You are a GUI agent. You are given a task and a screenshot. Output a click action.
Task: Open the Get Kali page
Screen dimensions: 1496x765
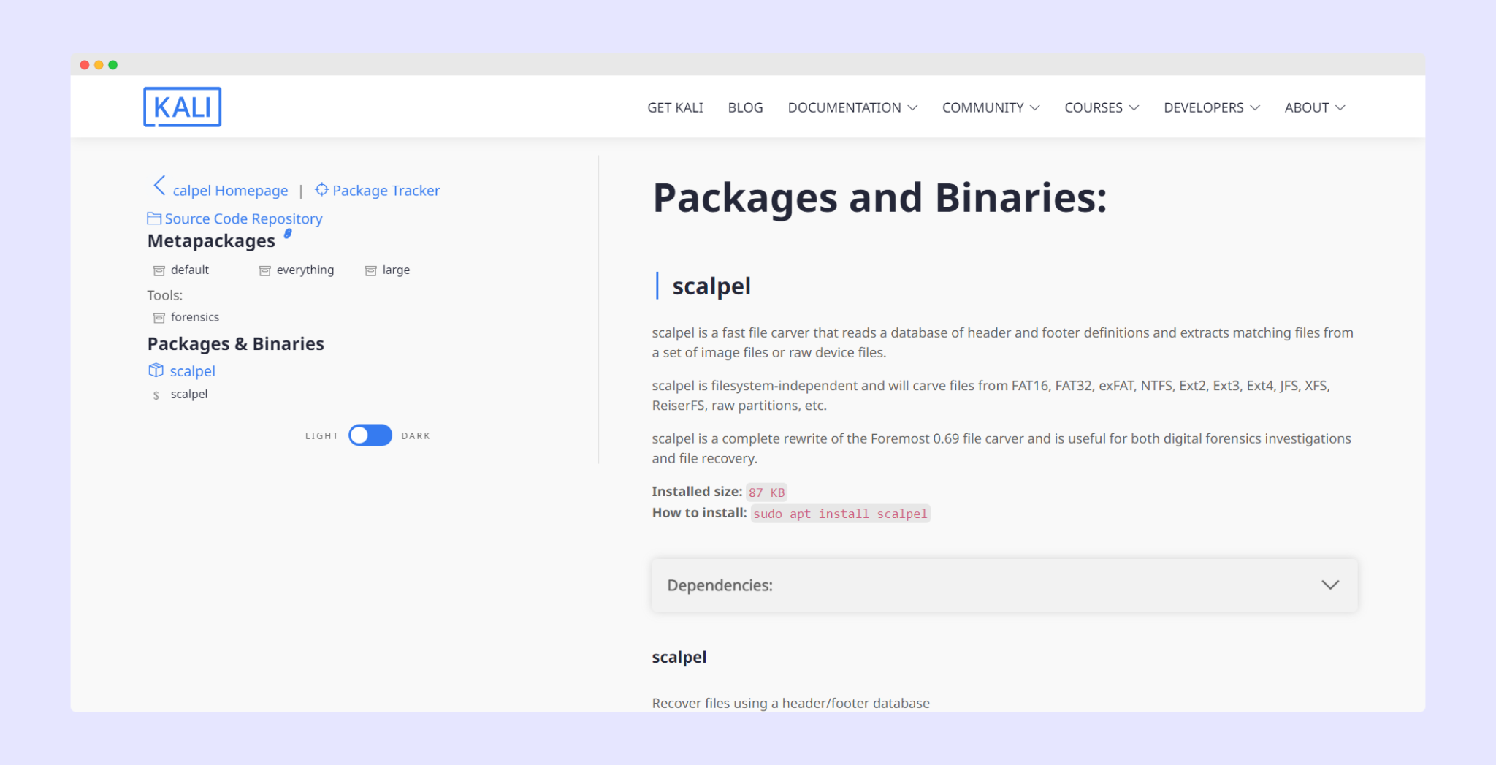(675, 107)
